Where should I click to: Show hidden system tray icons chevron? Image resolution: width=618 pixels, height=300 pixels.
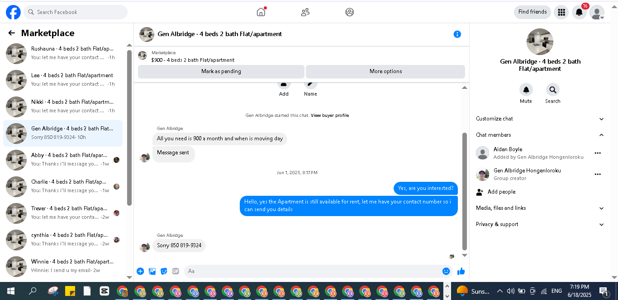coord(499,291)
